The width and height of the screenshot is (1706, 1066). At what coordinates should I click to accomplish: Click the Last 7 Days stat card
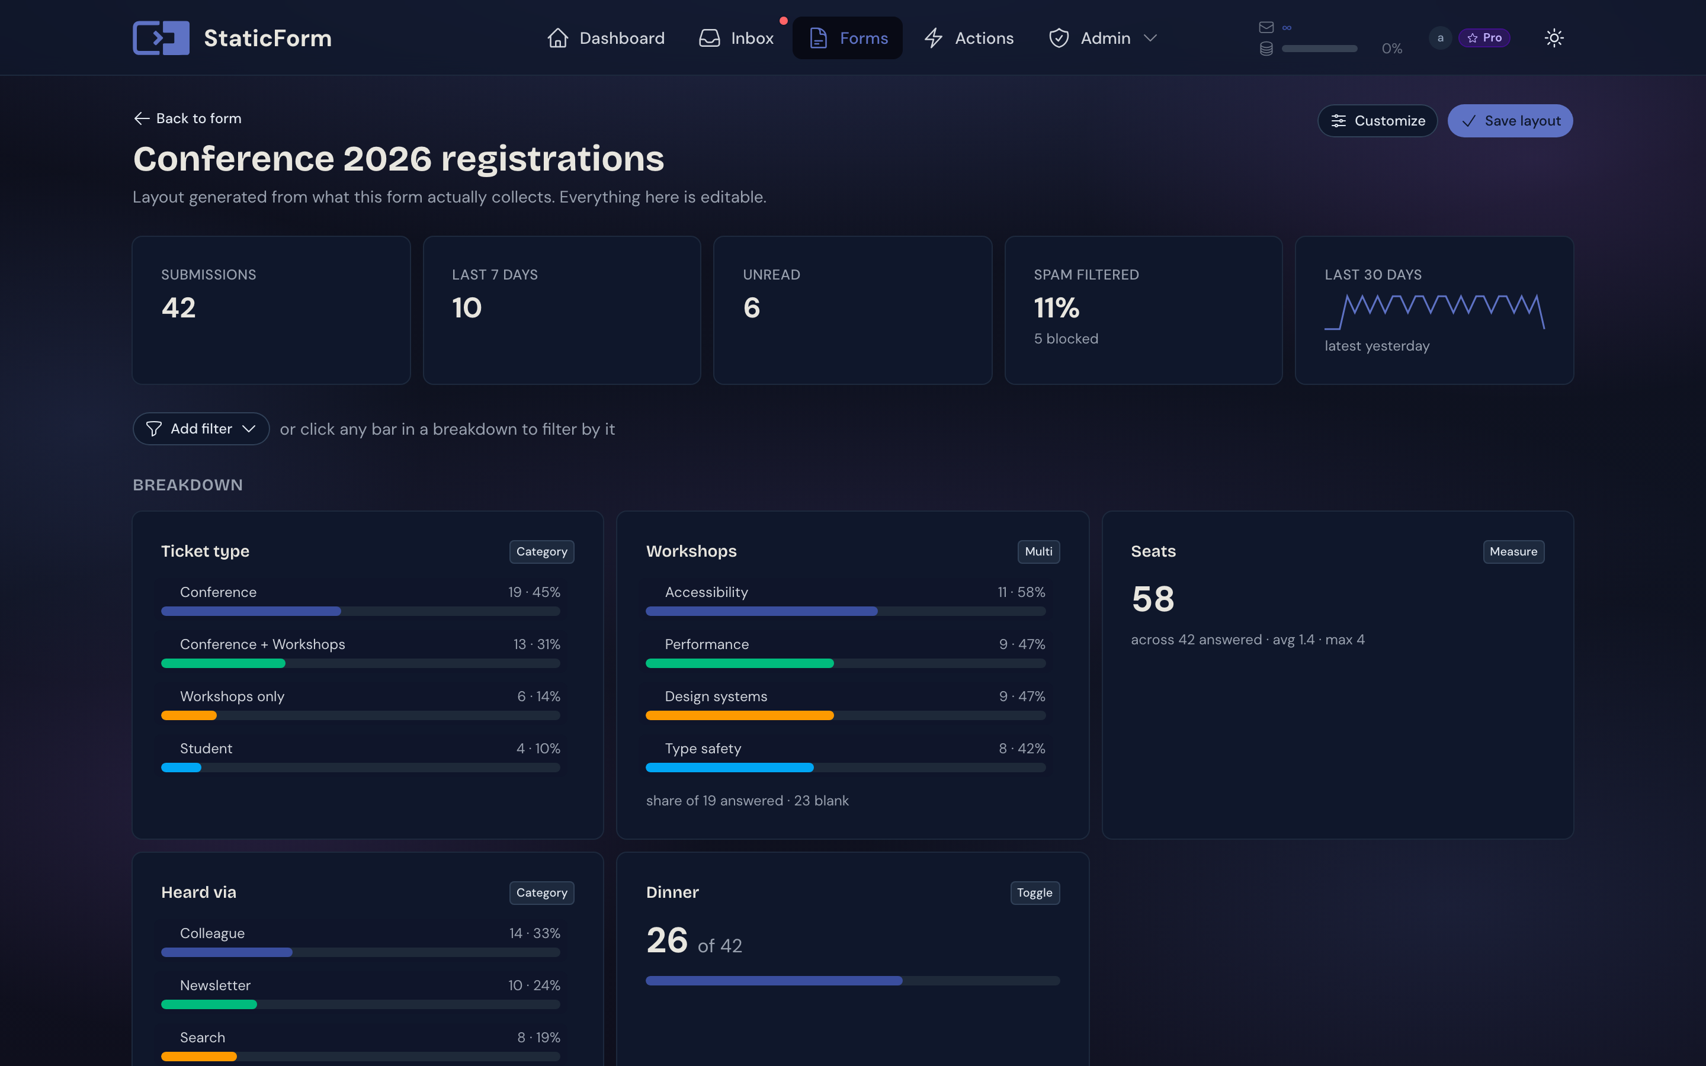(x=562, y=310)
